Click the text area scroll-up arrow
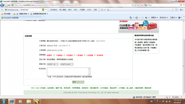Image resolution: width=185 pixels, height=104 pixels. [x=89, y=69]
